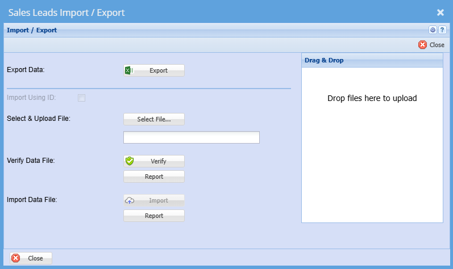Click the Import Using ID label
Viewport: 453px width, 269px height.
31,98
